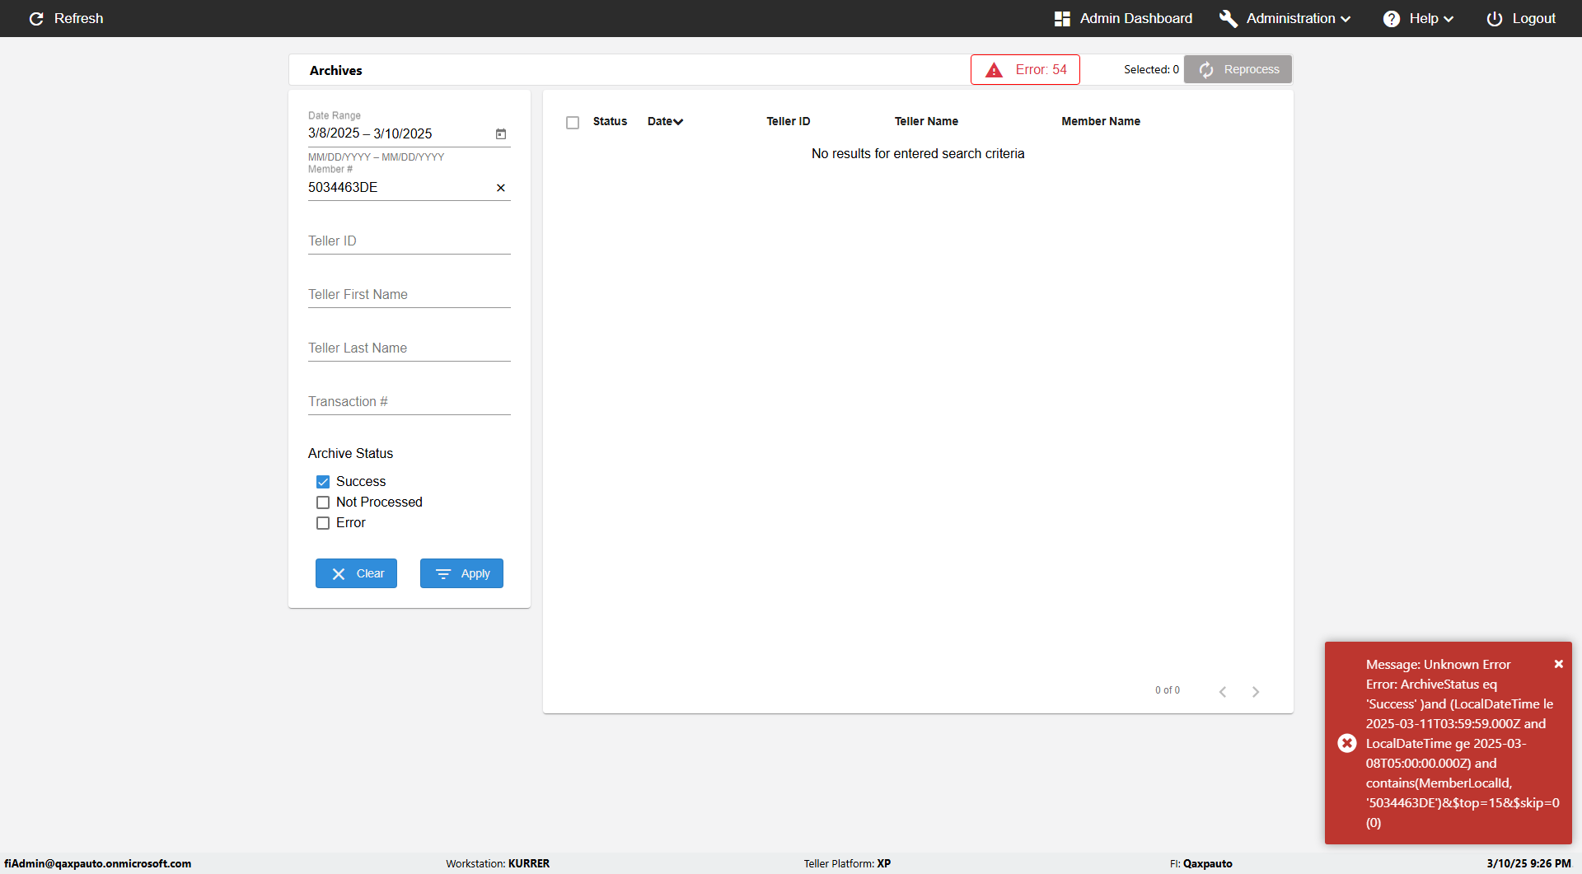Click the Help question mark icon

click(1392, 18)
